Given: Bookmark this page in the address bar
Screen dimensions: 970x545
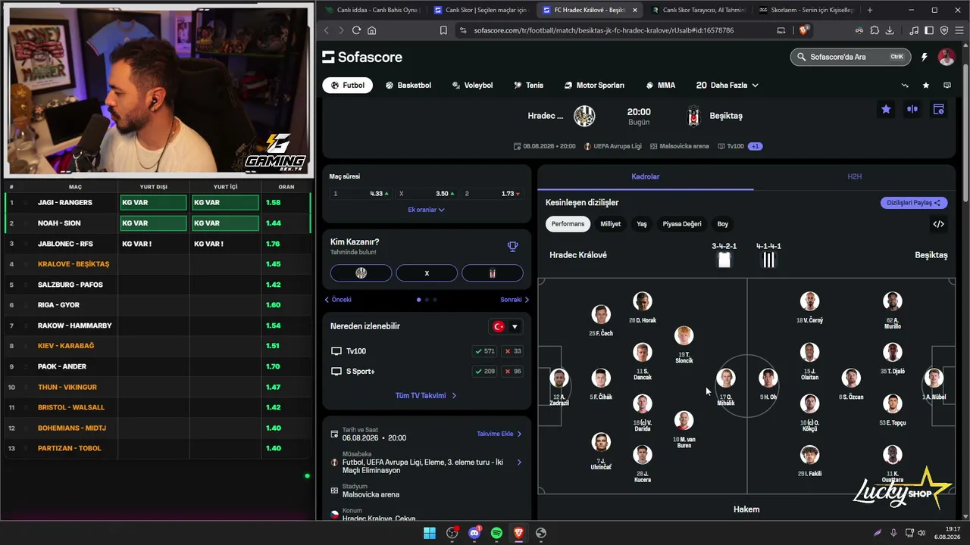Looking at the screenshot, I should pos(443,30).
